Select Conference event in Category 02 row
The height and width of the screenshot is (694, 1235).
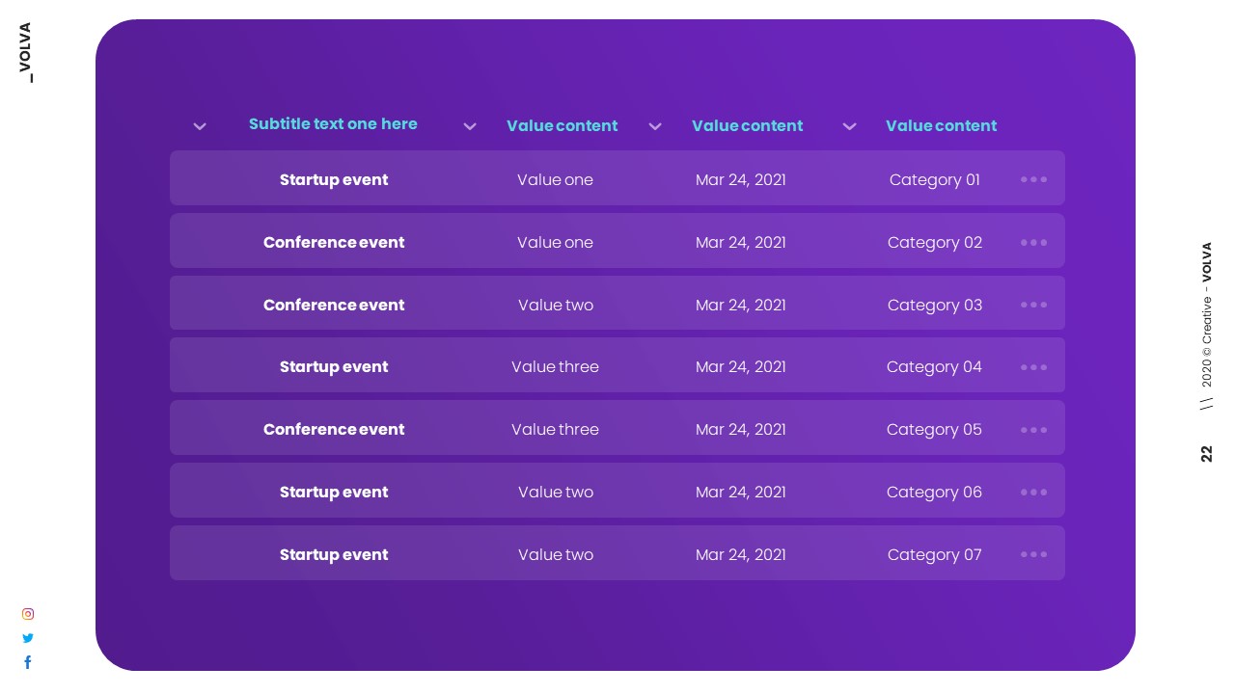334,242
